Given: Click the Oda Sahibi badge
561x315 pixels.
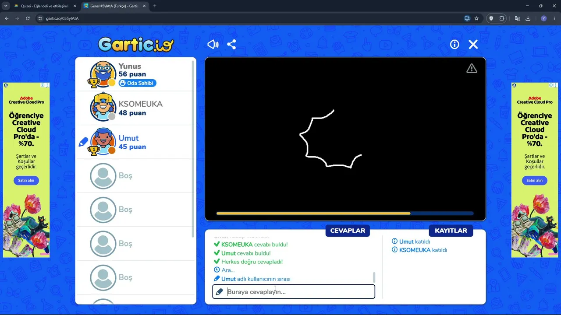Looking at the screenshot, I should pos(137,83).
